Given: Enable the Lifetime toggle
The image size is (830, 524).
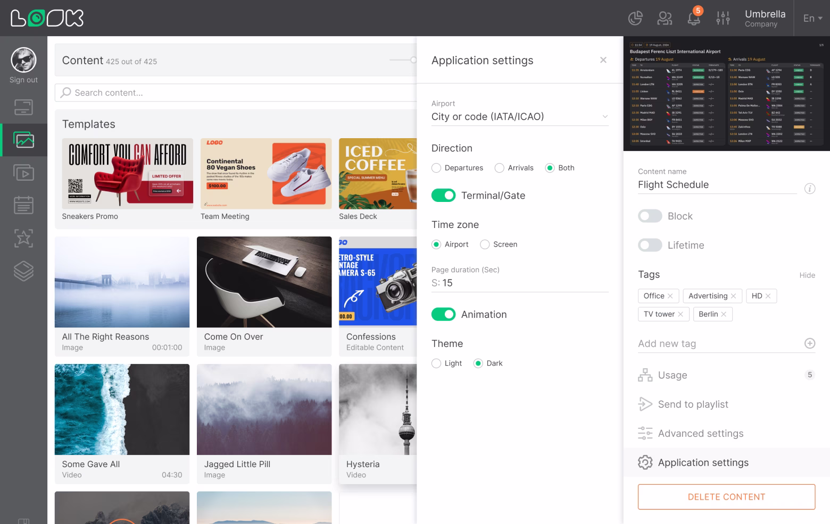Looking at the screenshot, I should [650, 245].
